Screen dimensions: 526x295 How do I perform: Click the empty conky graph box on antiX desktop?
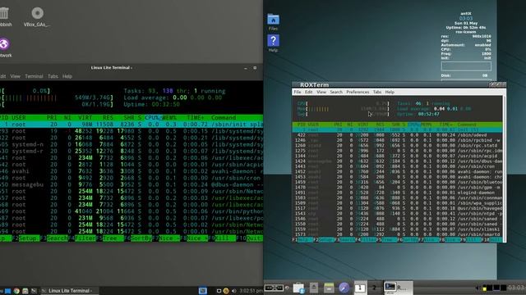pyautogui.click(x=466, y=66)
